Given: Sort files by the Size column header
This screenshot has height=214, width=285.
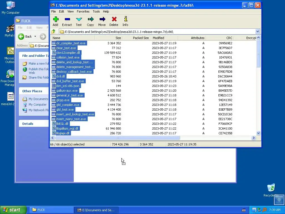Looking at the screenshot, I should [x=109, y=38].
